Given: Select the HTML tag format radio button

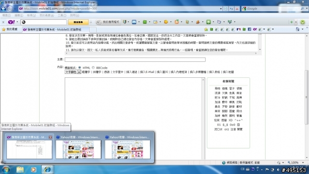Looking at the screenshot, I should tap(80, 68).
